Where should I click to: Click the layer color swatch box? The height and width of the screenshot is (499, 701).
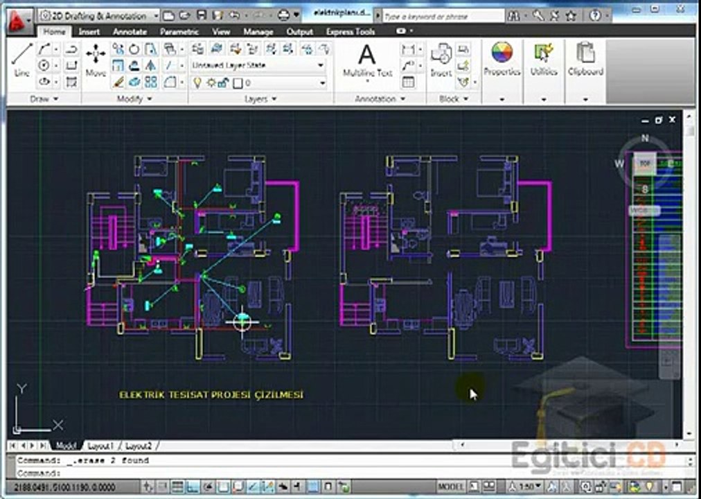pyautogui.click(x=238, y=83)
